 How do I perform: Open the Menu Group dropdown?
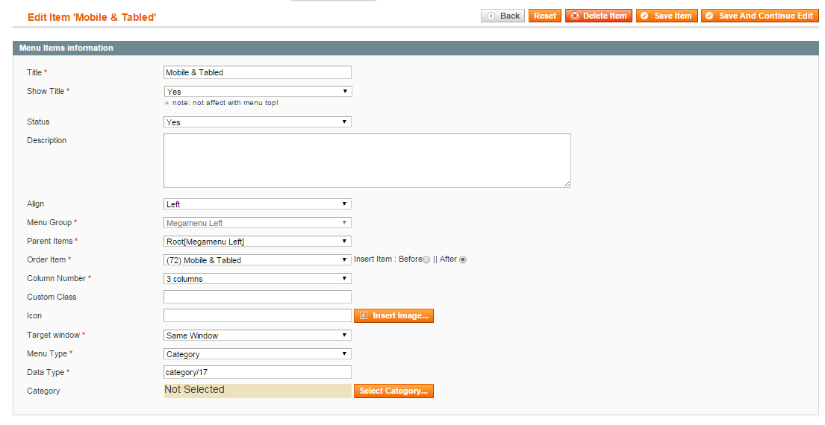click(x=258, y=223)
